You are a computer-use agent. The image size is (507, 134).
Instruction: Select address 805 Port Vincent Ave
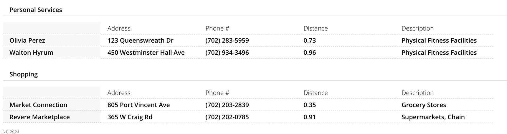click(x=138, y=105)
